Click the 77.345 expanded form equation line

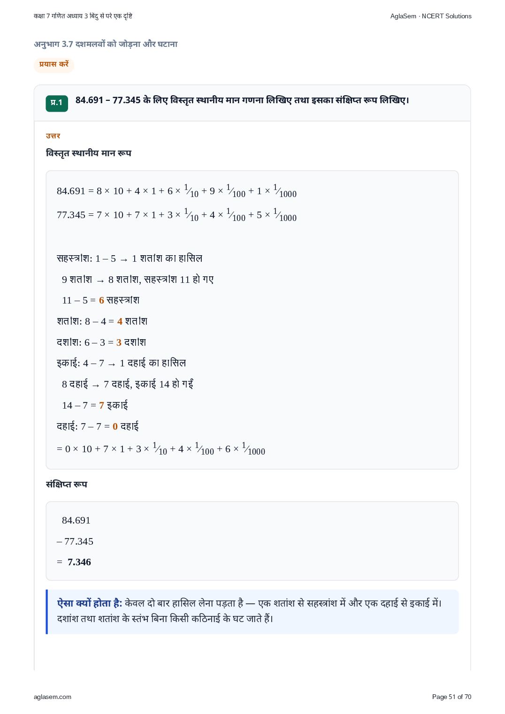(176, 215)
